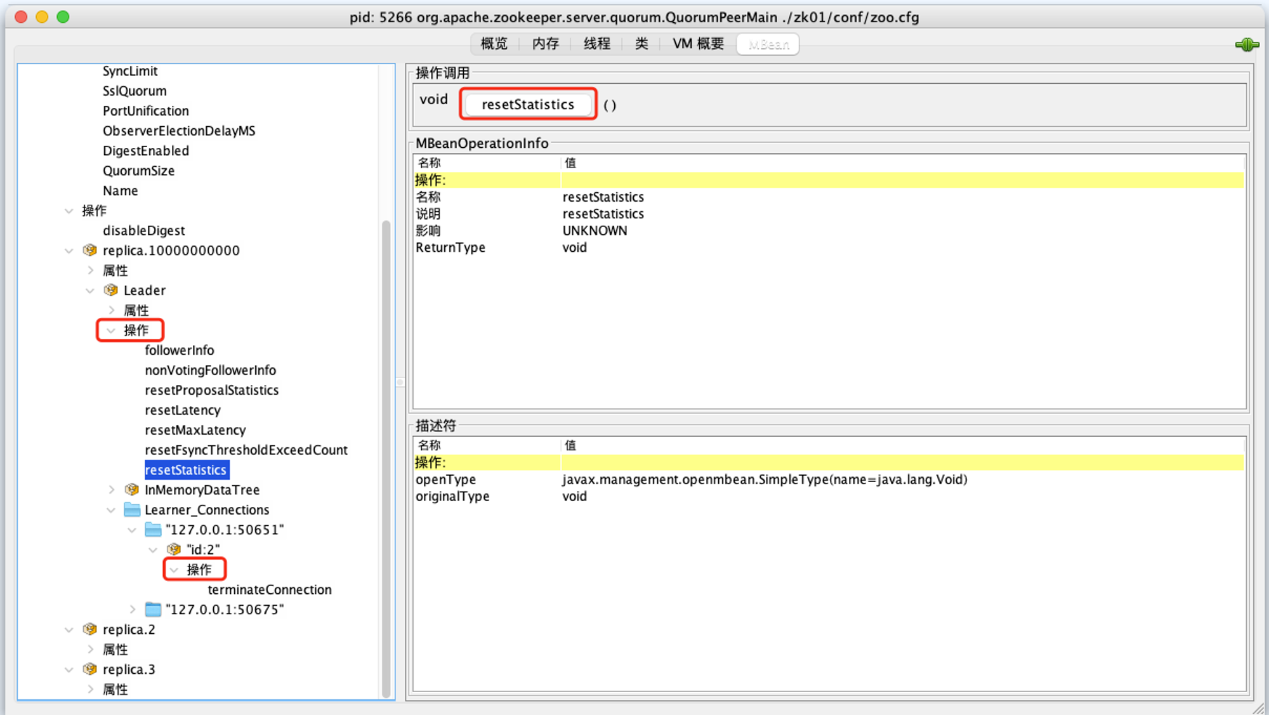
Task: Click the 值 column header in 描述符 table
Action: (903, 445)
